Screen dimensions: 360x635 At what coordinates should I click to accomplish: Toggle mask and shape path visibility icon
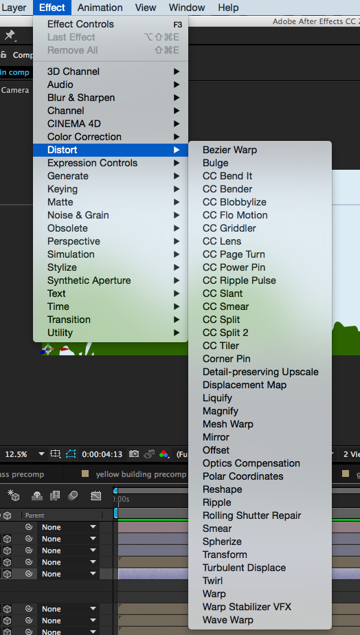click(71, 454)
